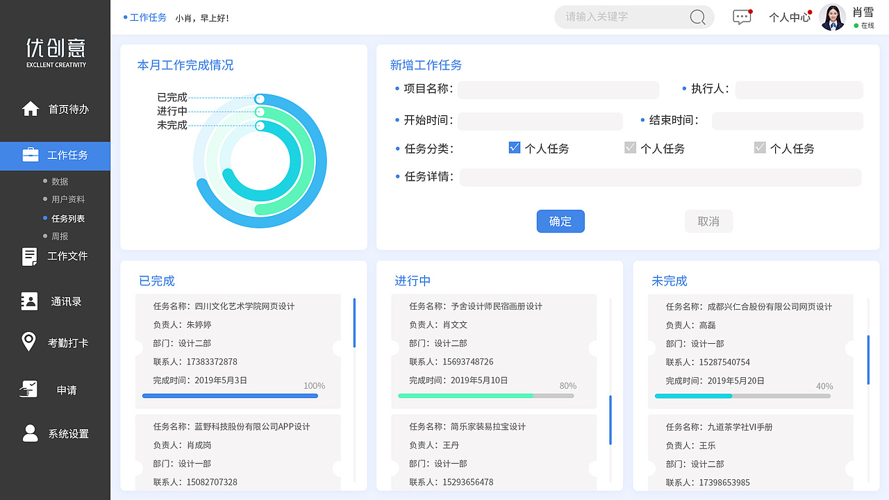Click the contact number 15693748726
The height and width of the screenshot is (500, 889).
coord(468,362)
